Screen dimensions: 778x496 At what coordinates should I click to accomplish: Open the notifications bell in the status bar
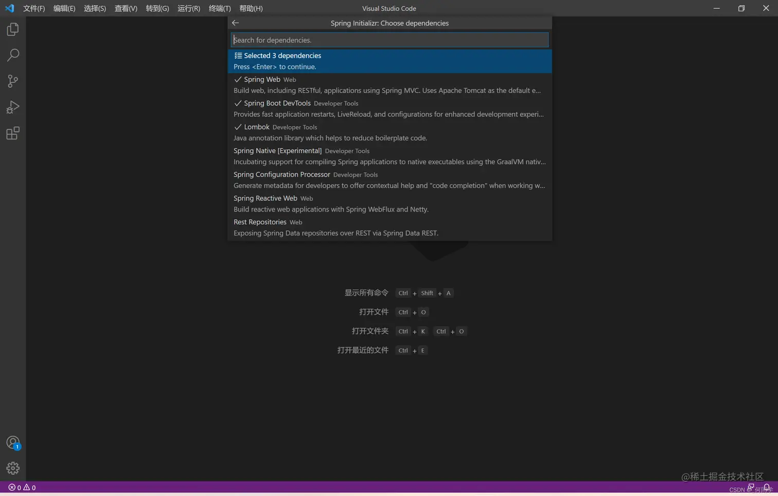(767, 487)
